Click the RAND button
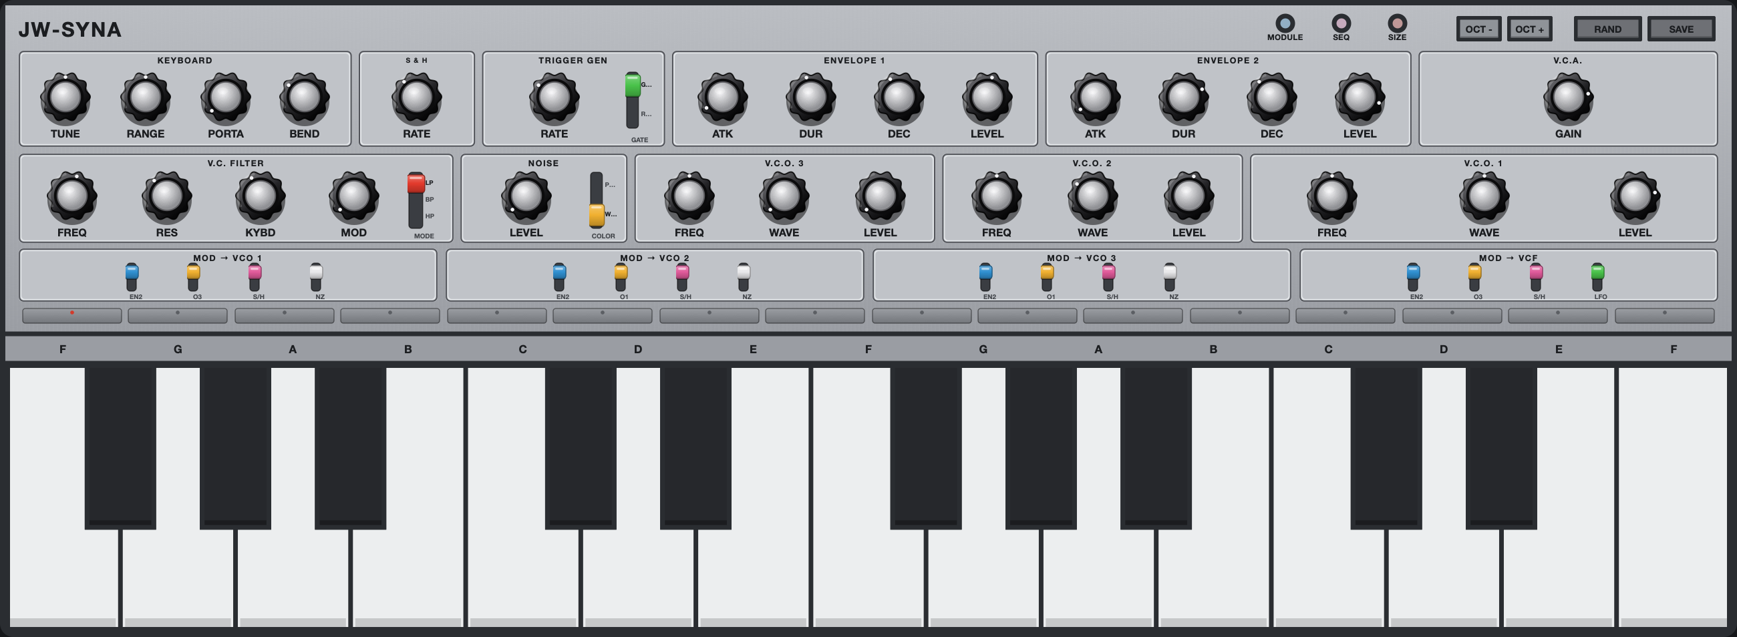 [x=1607, y=29]
